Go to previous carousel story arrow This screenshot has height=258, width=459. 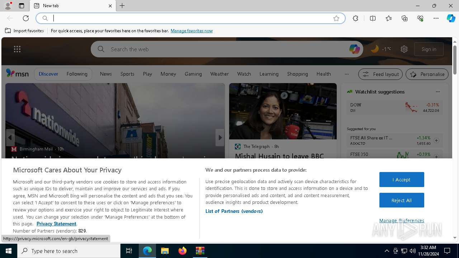[10, 138]
